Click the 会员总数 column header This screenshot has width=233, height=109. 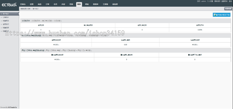[41, 25]
